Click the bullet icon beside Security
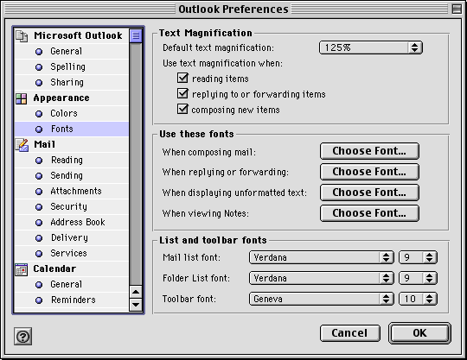This screenshot has width=467, height=360. (x=39, y=207)
